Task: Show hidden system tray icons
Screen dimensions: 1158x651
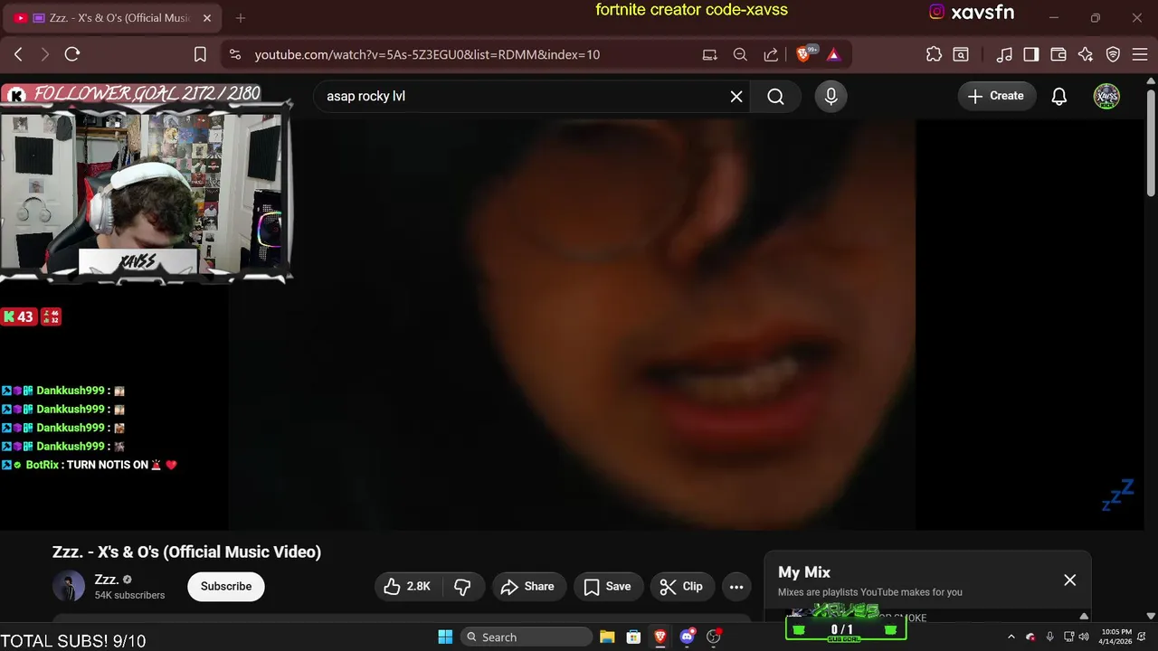Action: 1011,637
